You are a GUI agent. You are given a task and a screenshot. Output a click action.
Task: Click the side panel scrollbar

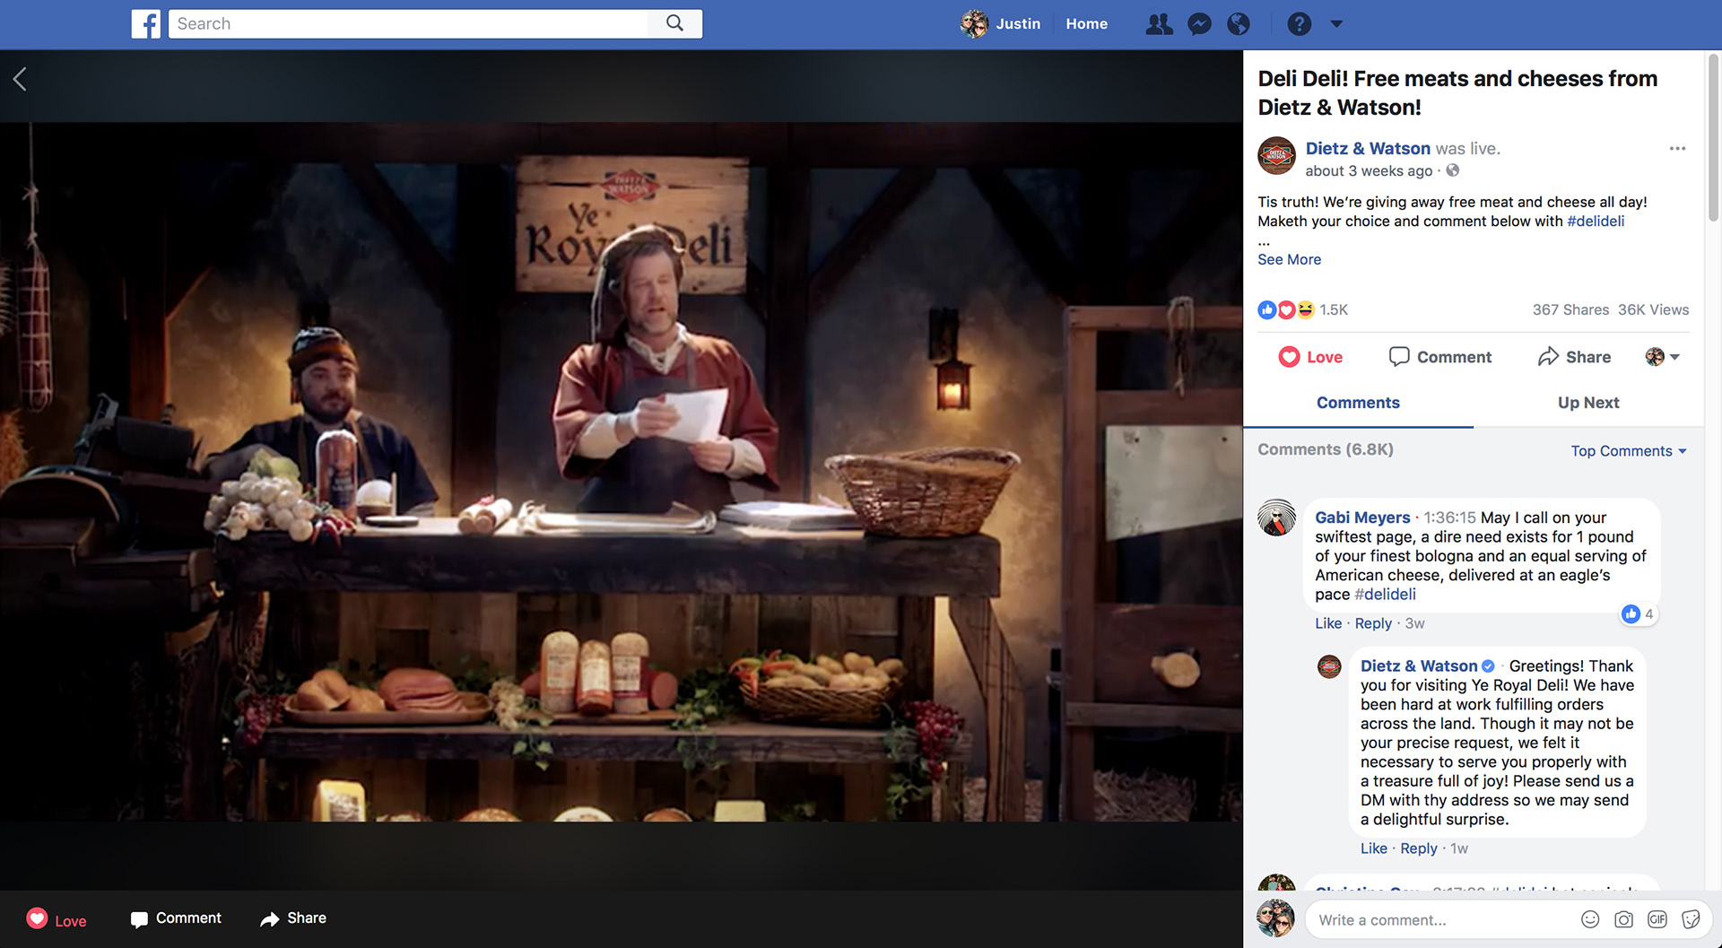pos(1713,139)
